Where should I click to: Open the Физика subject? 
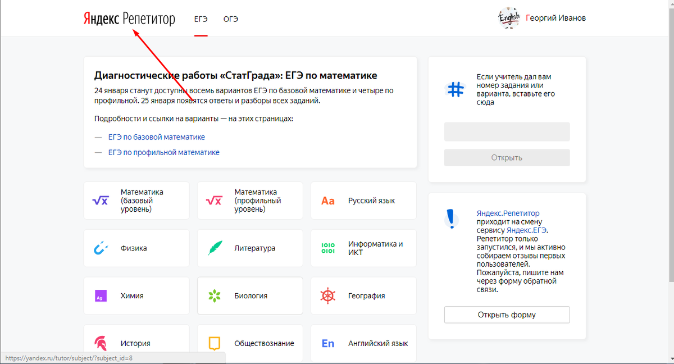point(136,248)
